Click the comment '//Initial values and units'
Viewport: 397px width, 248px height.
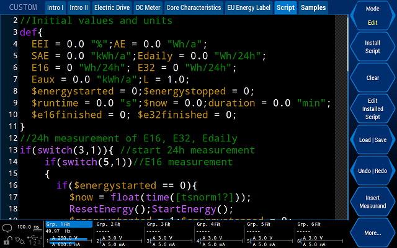[x=96, y=20]
